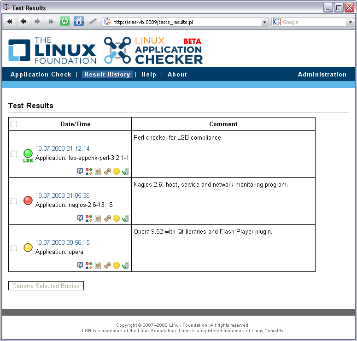Click the gold seal icon in nagios row
This screenshot has width=357, height=341.
pyautogui.click(x=117, y=218)
